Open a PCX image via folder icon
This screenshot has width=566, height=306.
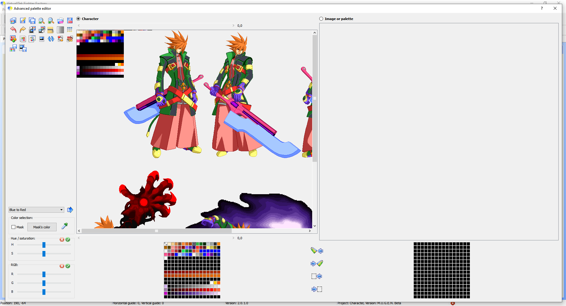tap(60, 21)
